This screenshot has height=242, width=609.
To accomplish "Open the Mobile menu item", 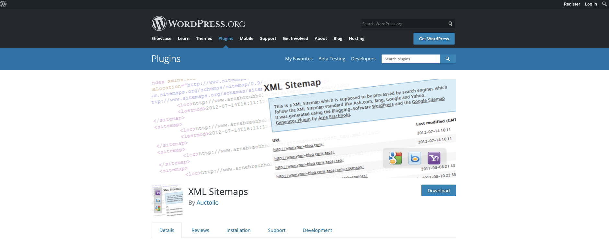I will coord(247,38).
